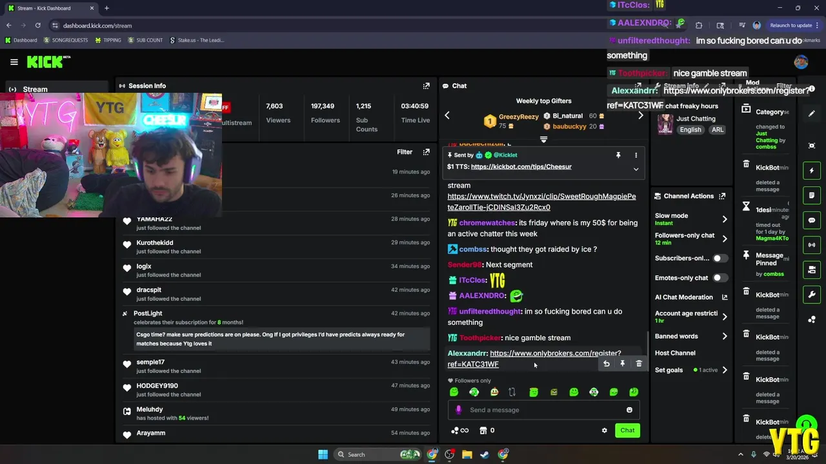Screen dimensions: 826x464
Task: Open chat settings gear
Action: (x=605, y=430)
